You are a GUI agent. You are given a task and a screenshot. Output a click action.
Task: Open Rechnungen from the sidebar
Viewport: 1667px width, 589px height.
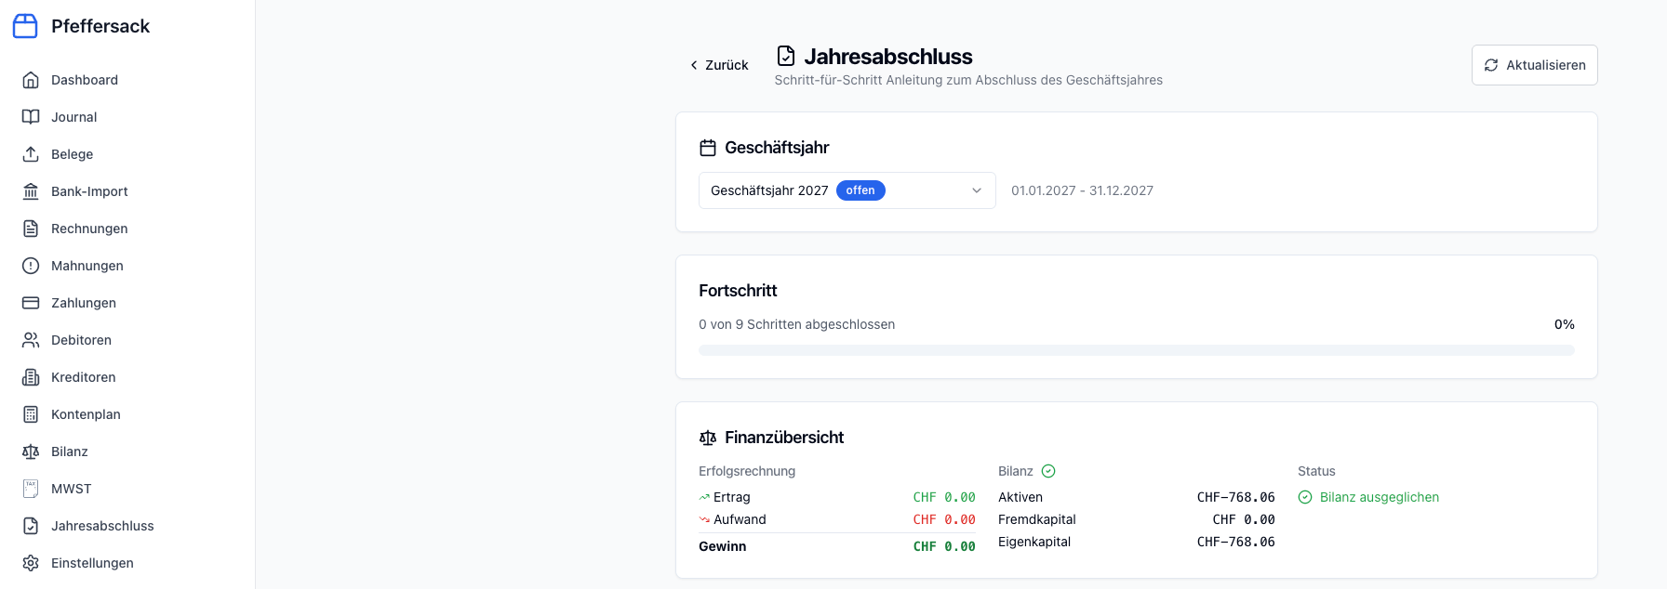click(89, 229)
